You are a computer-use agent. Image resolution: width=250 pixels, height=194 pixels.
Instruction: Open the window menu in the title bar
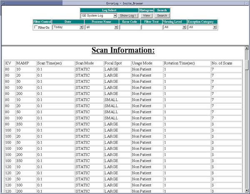[3, 2]
